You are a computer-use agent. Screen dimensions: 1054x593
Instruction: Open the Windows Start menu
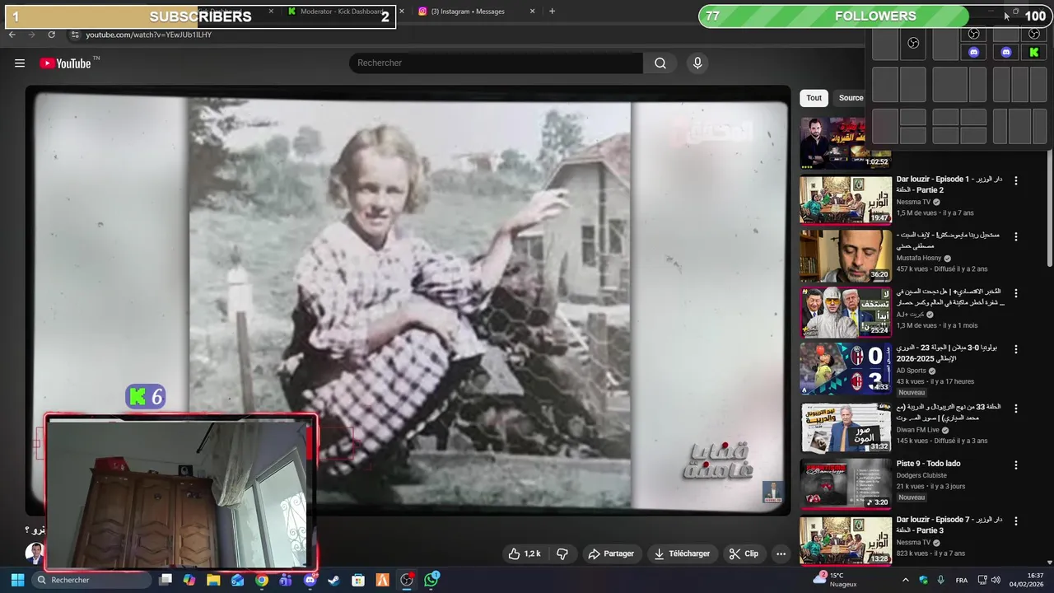click(x=16, y=580)
